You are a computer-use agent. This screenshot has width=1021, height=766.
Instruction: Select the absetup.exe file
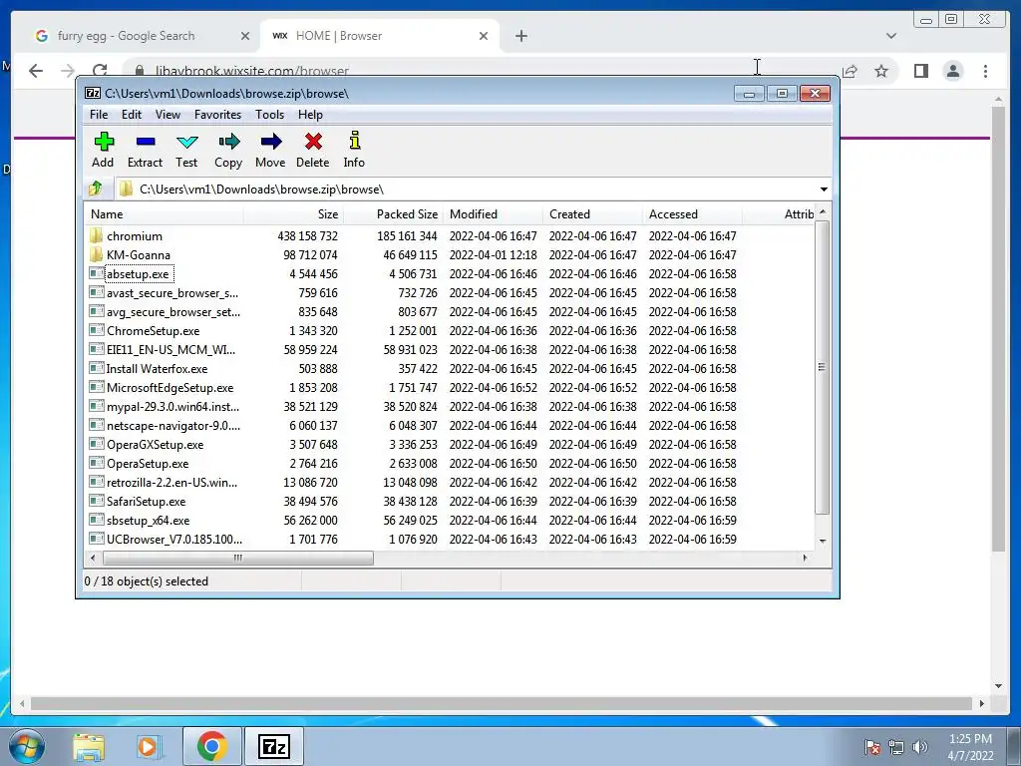139,273
